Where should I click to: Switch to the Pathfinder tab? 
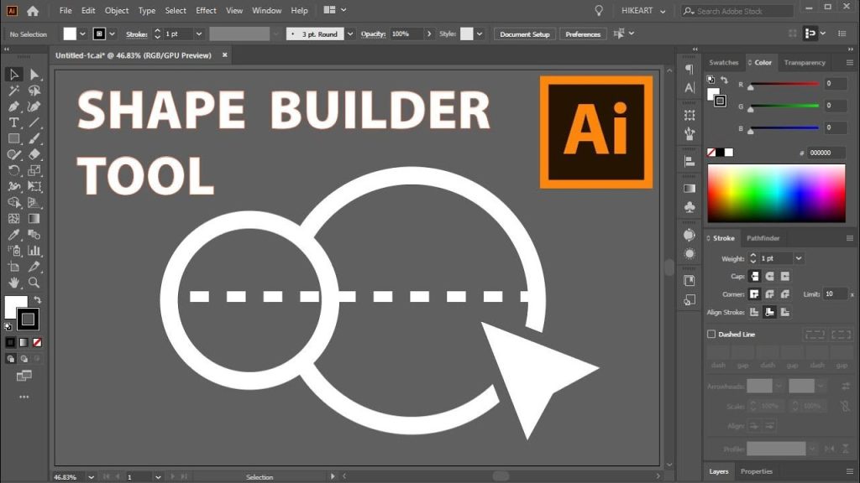tap(763, 237)
